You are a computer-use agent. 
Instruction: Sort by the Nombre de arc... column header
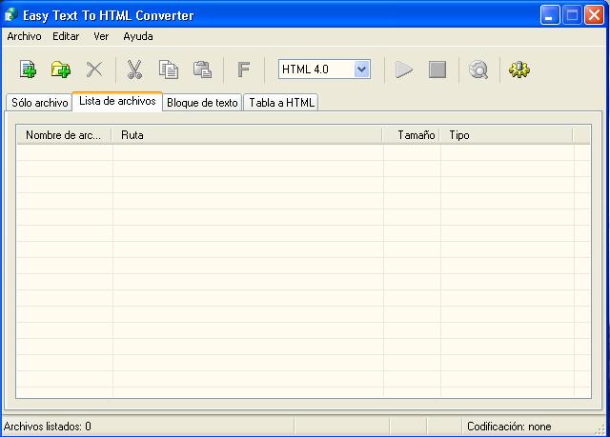(x=64, y=135)
